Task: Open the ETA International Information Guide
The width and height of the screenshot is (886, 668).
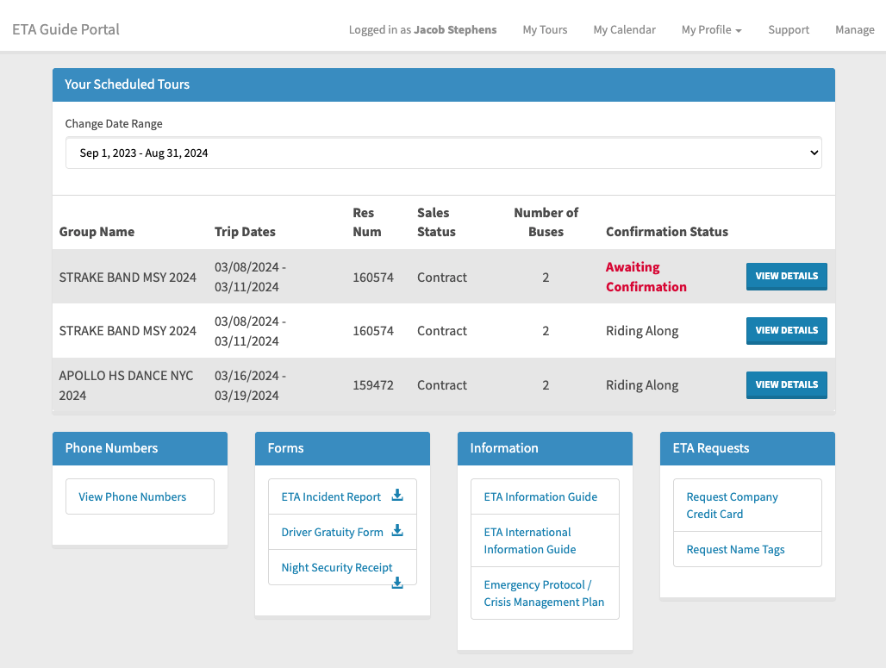Action: coord(528,540)
